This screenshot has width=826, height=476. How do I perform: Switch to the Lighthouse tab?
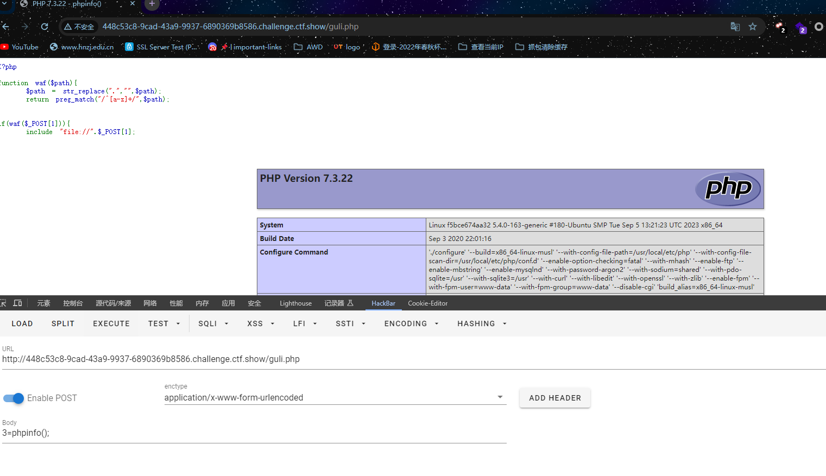(295, 303)
